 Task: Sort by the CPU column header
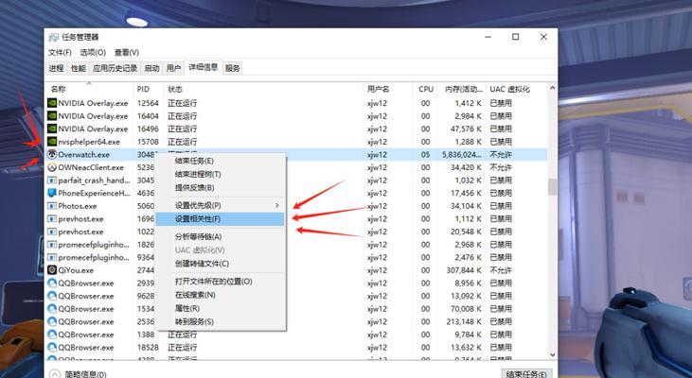425,89
